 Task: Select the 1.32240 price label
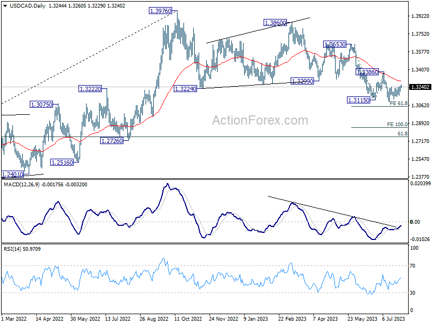coord(186,89)
